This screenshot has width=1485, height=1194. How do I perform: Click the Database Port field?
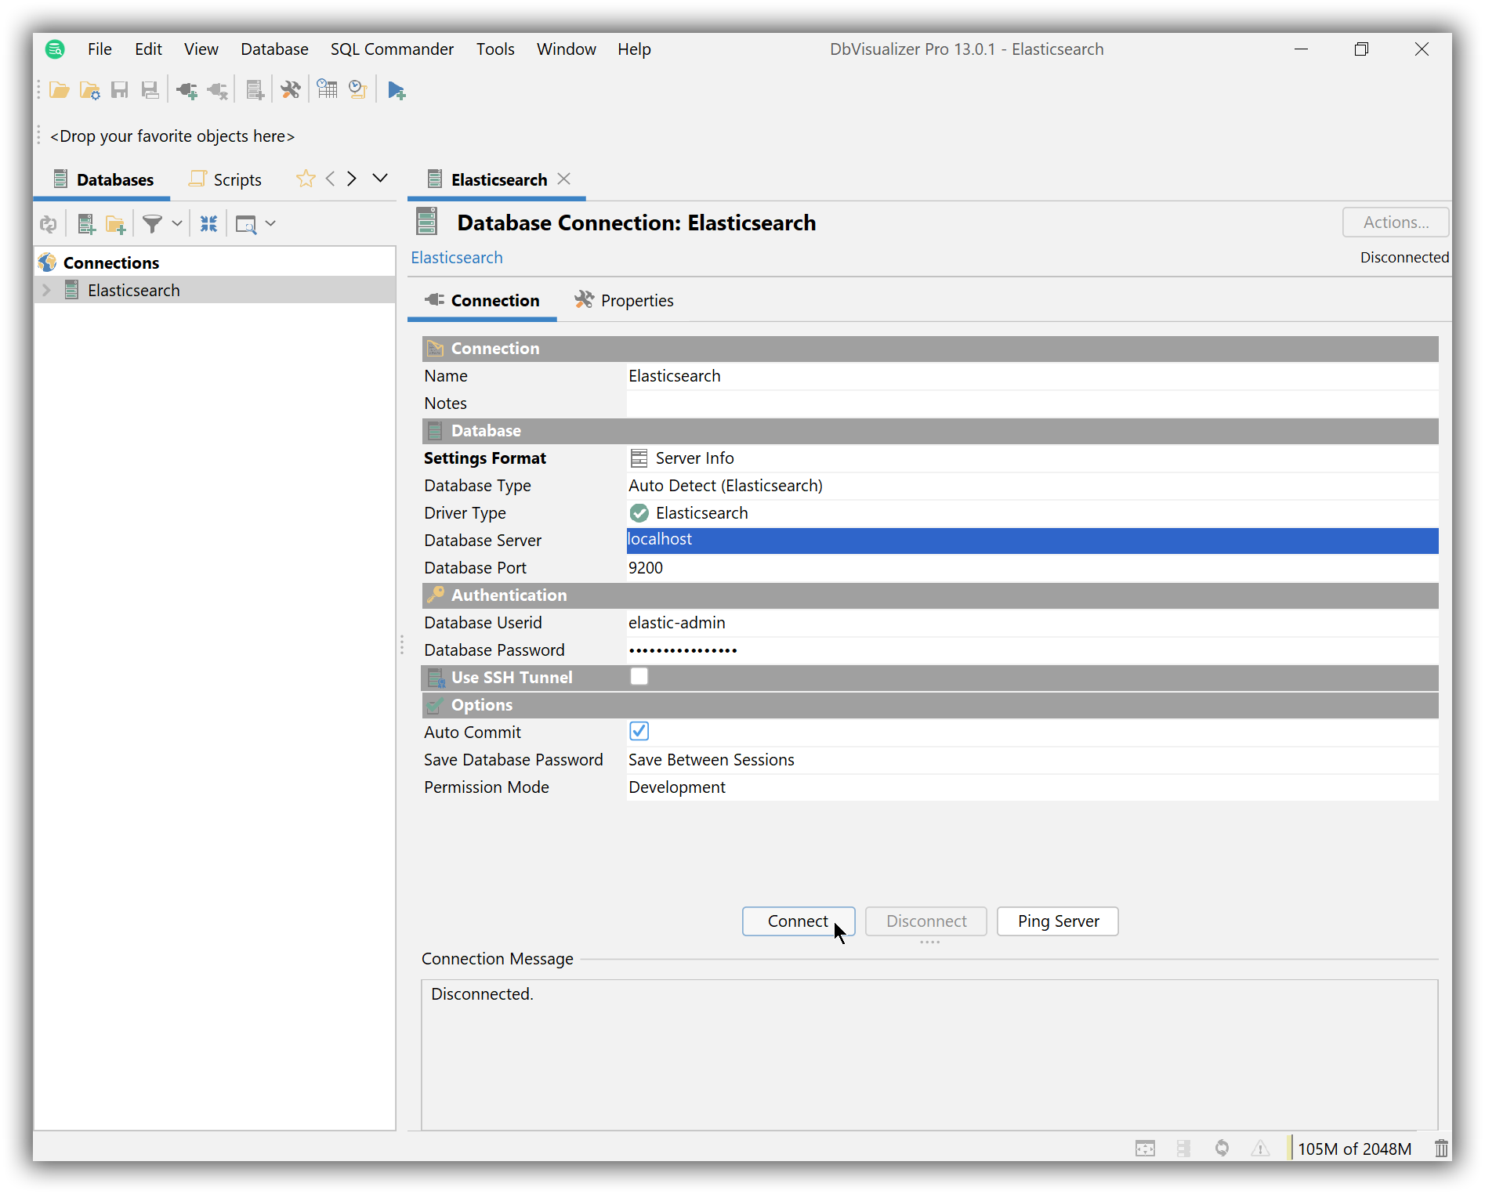pyautogui.click(x=1031, y=568)
